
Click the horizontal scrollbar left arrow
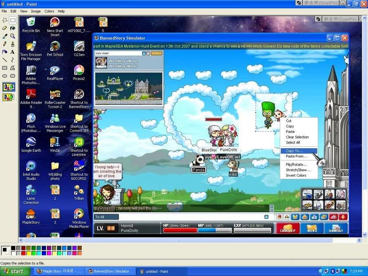[21, 240]
